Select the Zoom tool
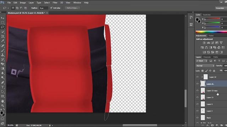This screenshot has height=127, width=227. click(2, 105)
